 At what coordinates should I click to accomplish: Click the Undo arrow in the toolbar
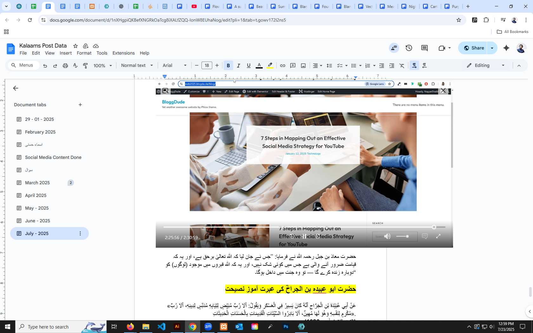pos(45,66)
